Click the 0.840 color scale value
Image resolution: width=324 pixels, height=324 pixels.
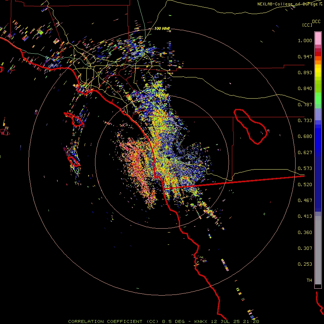[x=305, y=89]
